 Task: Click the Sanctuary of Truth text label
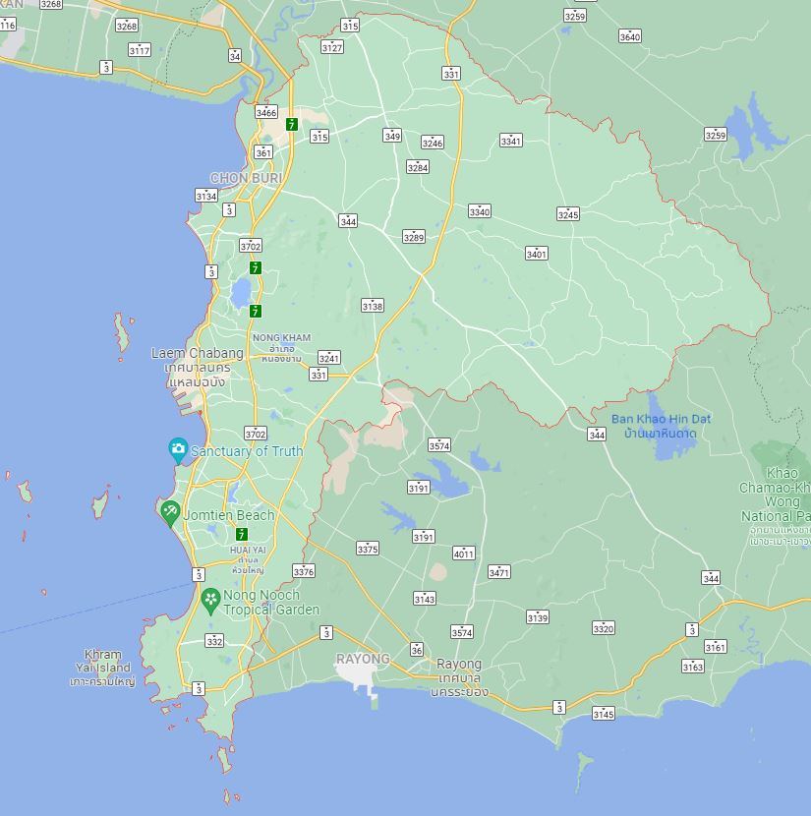point(247,451)
